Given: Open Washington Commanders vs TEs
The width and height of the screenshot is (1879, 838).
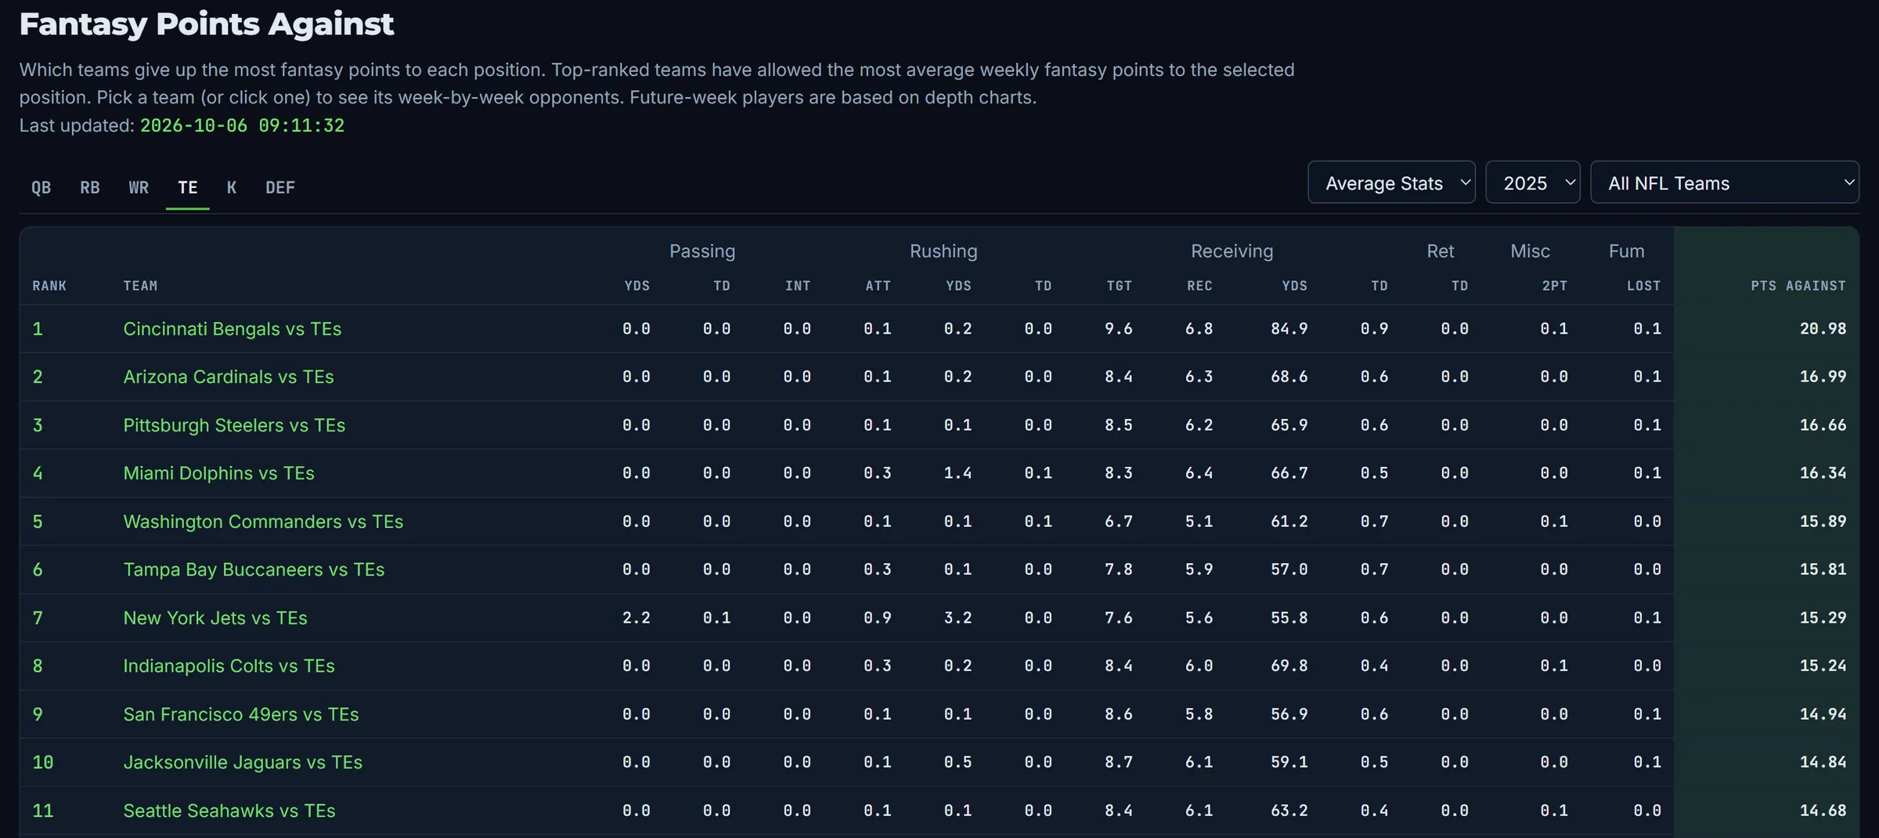Looking at the screenshot, I should click(x=263, y=522).
